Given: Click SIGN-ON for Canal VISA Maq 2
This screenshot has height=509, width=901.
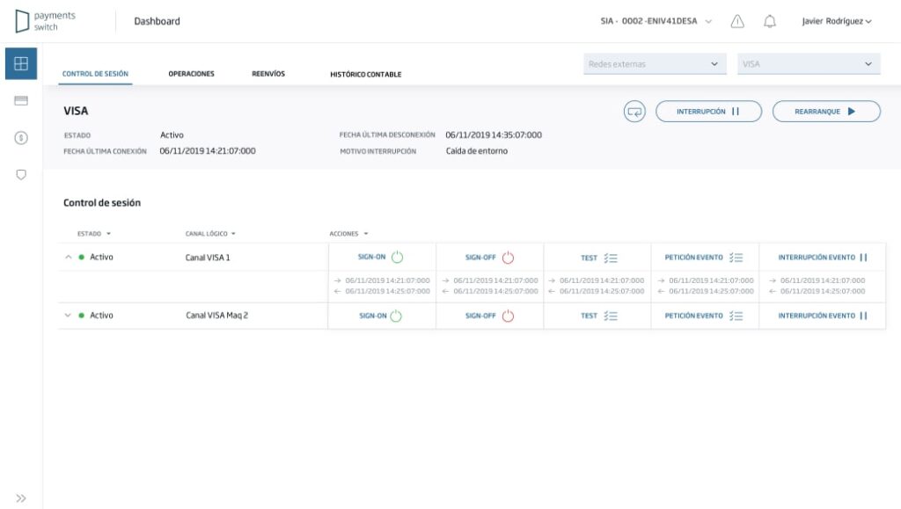Looking at the screenshot, I should point(380,316).
